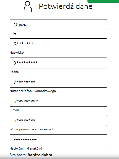This screenshot has height=159, width=119.
Task: Focus the repeat e-mail address field
Action: (58, 120)
